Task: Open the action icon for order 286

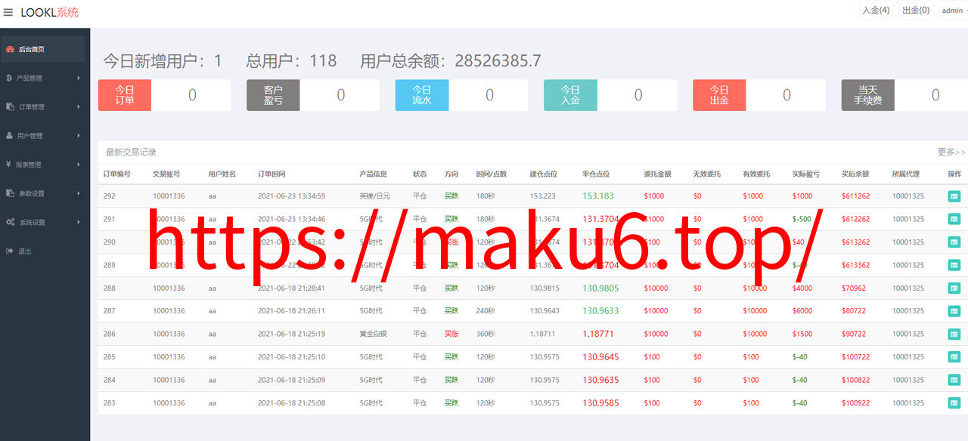Action: [954, 334]
